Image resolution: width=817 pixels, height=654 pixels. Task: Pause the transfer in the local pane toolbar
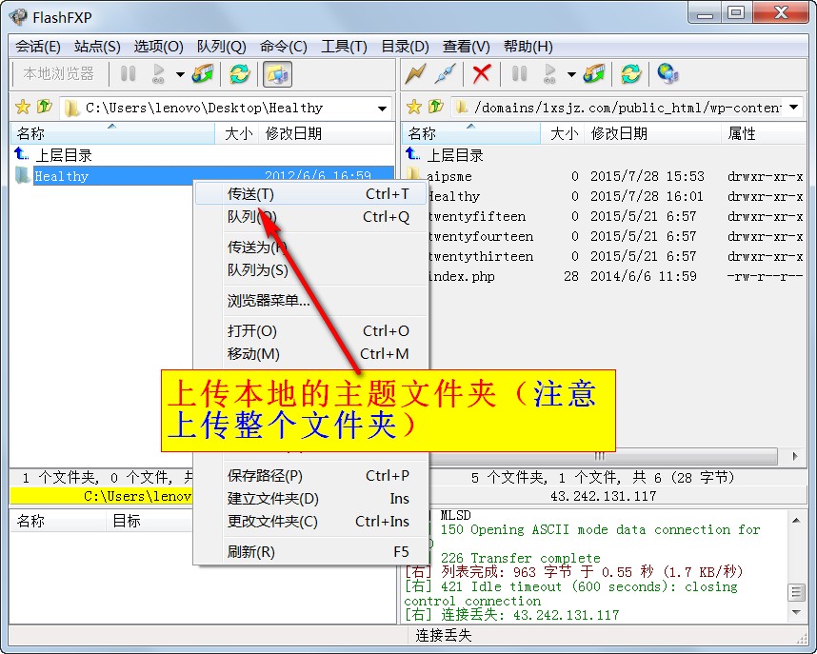[x=129, y=74]
